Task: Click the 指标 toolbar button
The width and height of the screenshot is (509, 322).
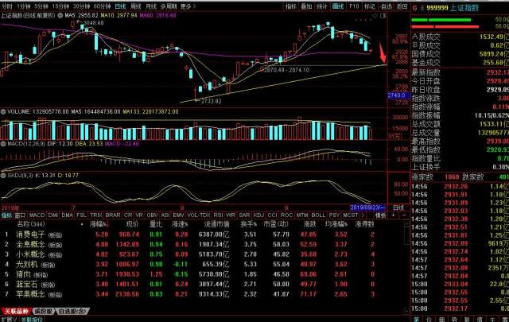Action: (292, 6)
